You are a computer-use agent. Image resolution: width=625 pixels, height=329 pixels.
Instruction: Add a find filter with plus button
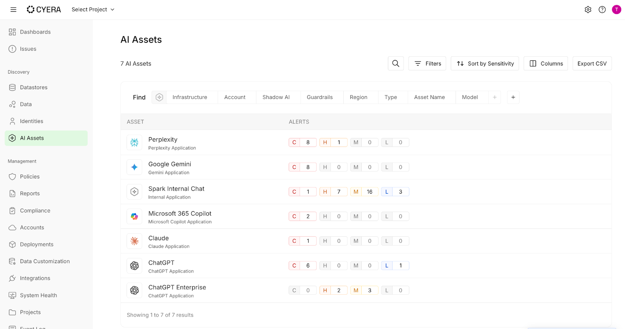[513, 97]
